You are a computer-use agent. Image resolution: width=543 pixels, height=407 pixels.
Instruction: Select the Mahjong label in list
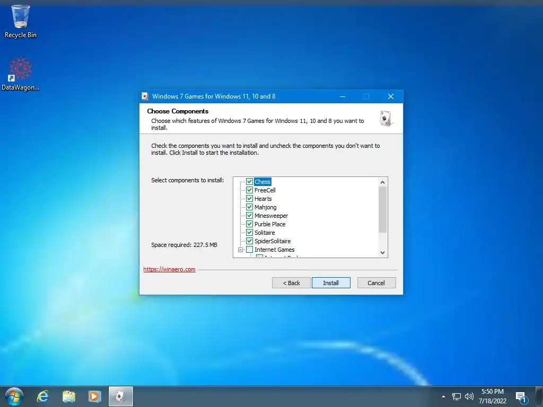265,207
